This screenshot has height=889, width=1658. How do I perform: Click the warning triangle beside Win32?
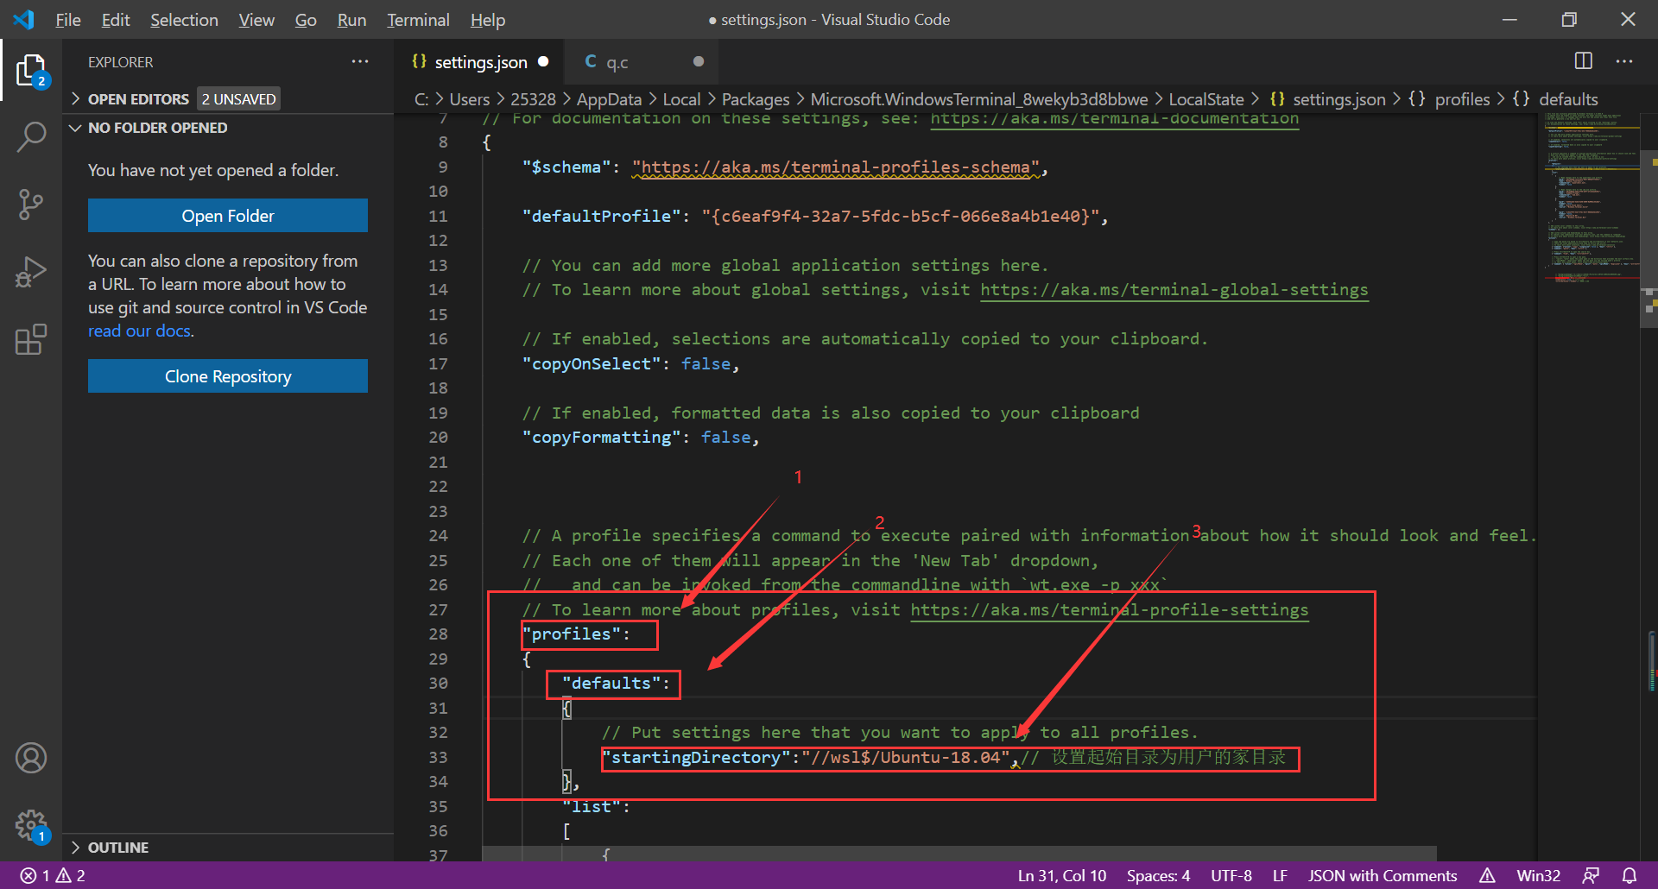pyautogui.click(x=1487, y=875)
